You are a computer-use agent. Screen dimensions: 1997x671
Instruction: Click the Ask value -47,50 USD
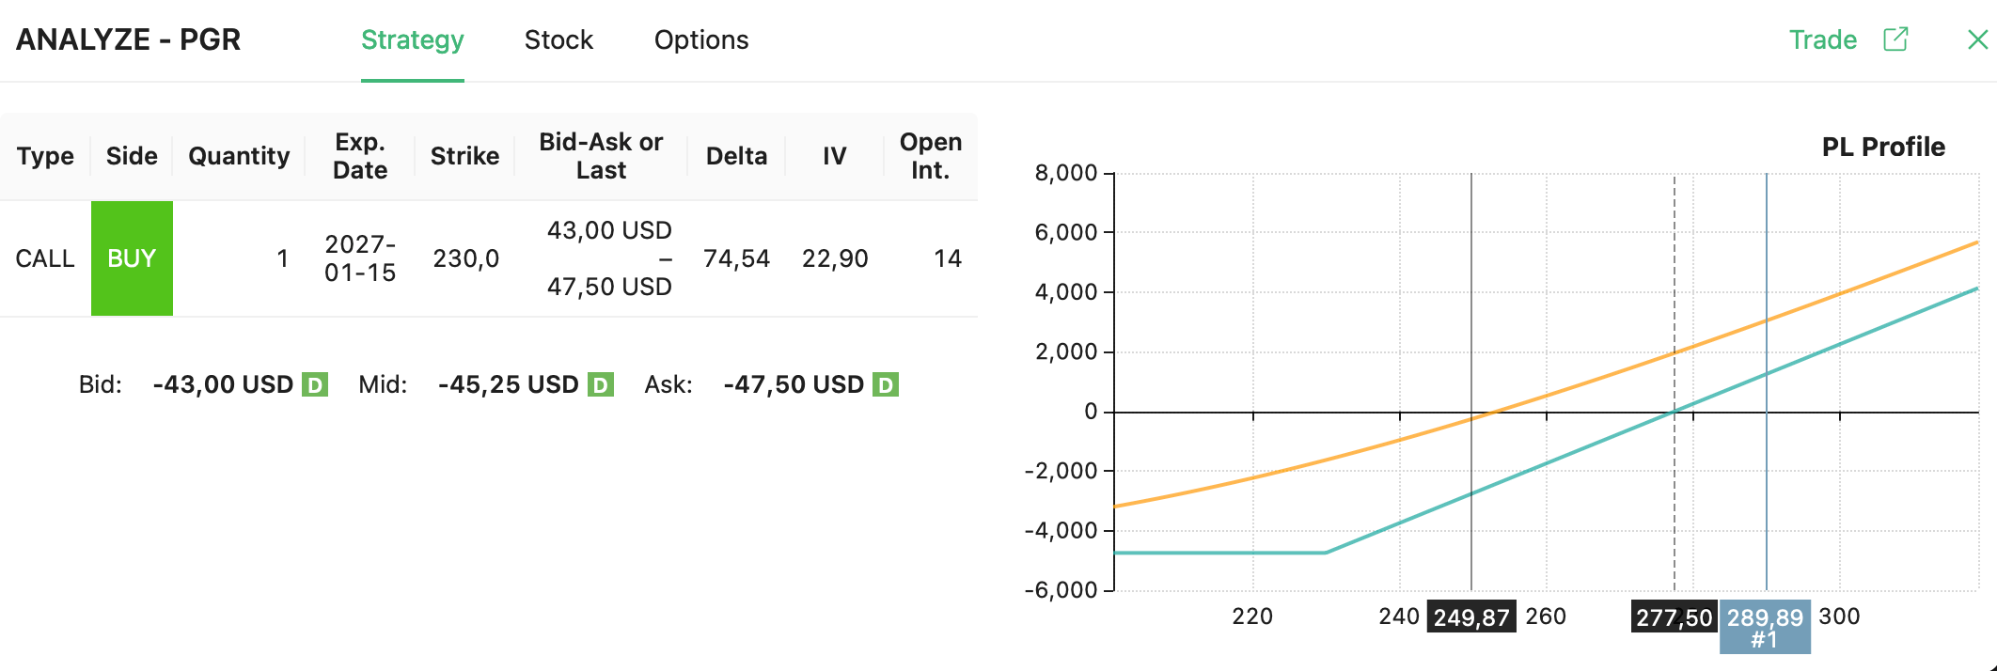click(x=794, y=384)
